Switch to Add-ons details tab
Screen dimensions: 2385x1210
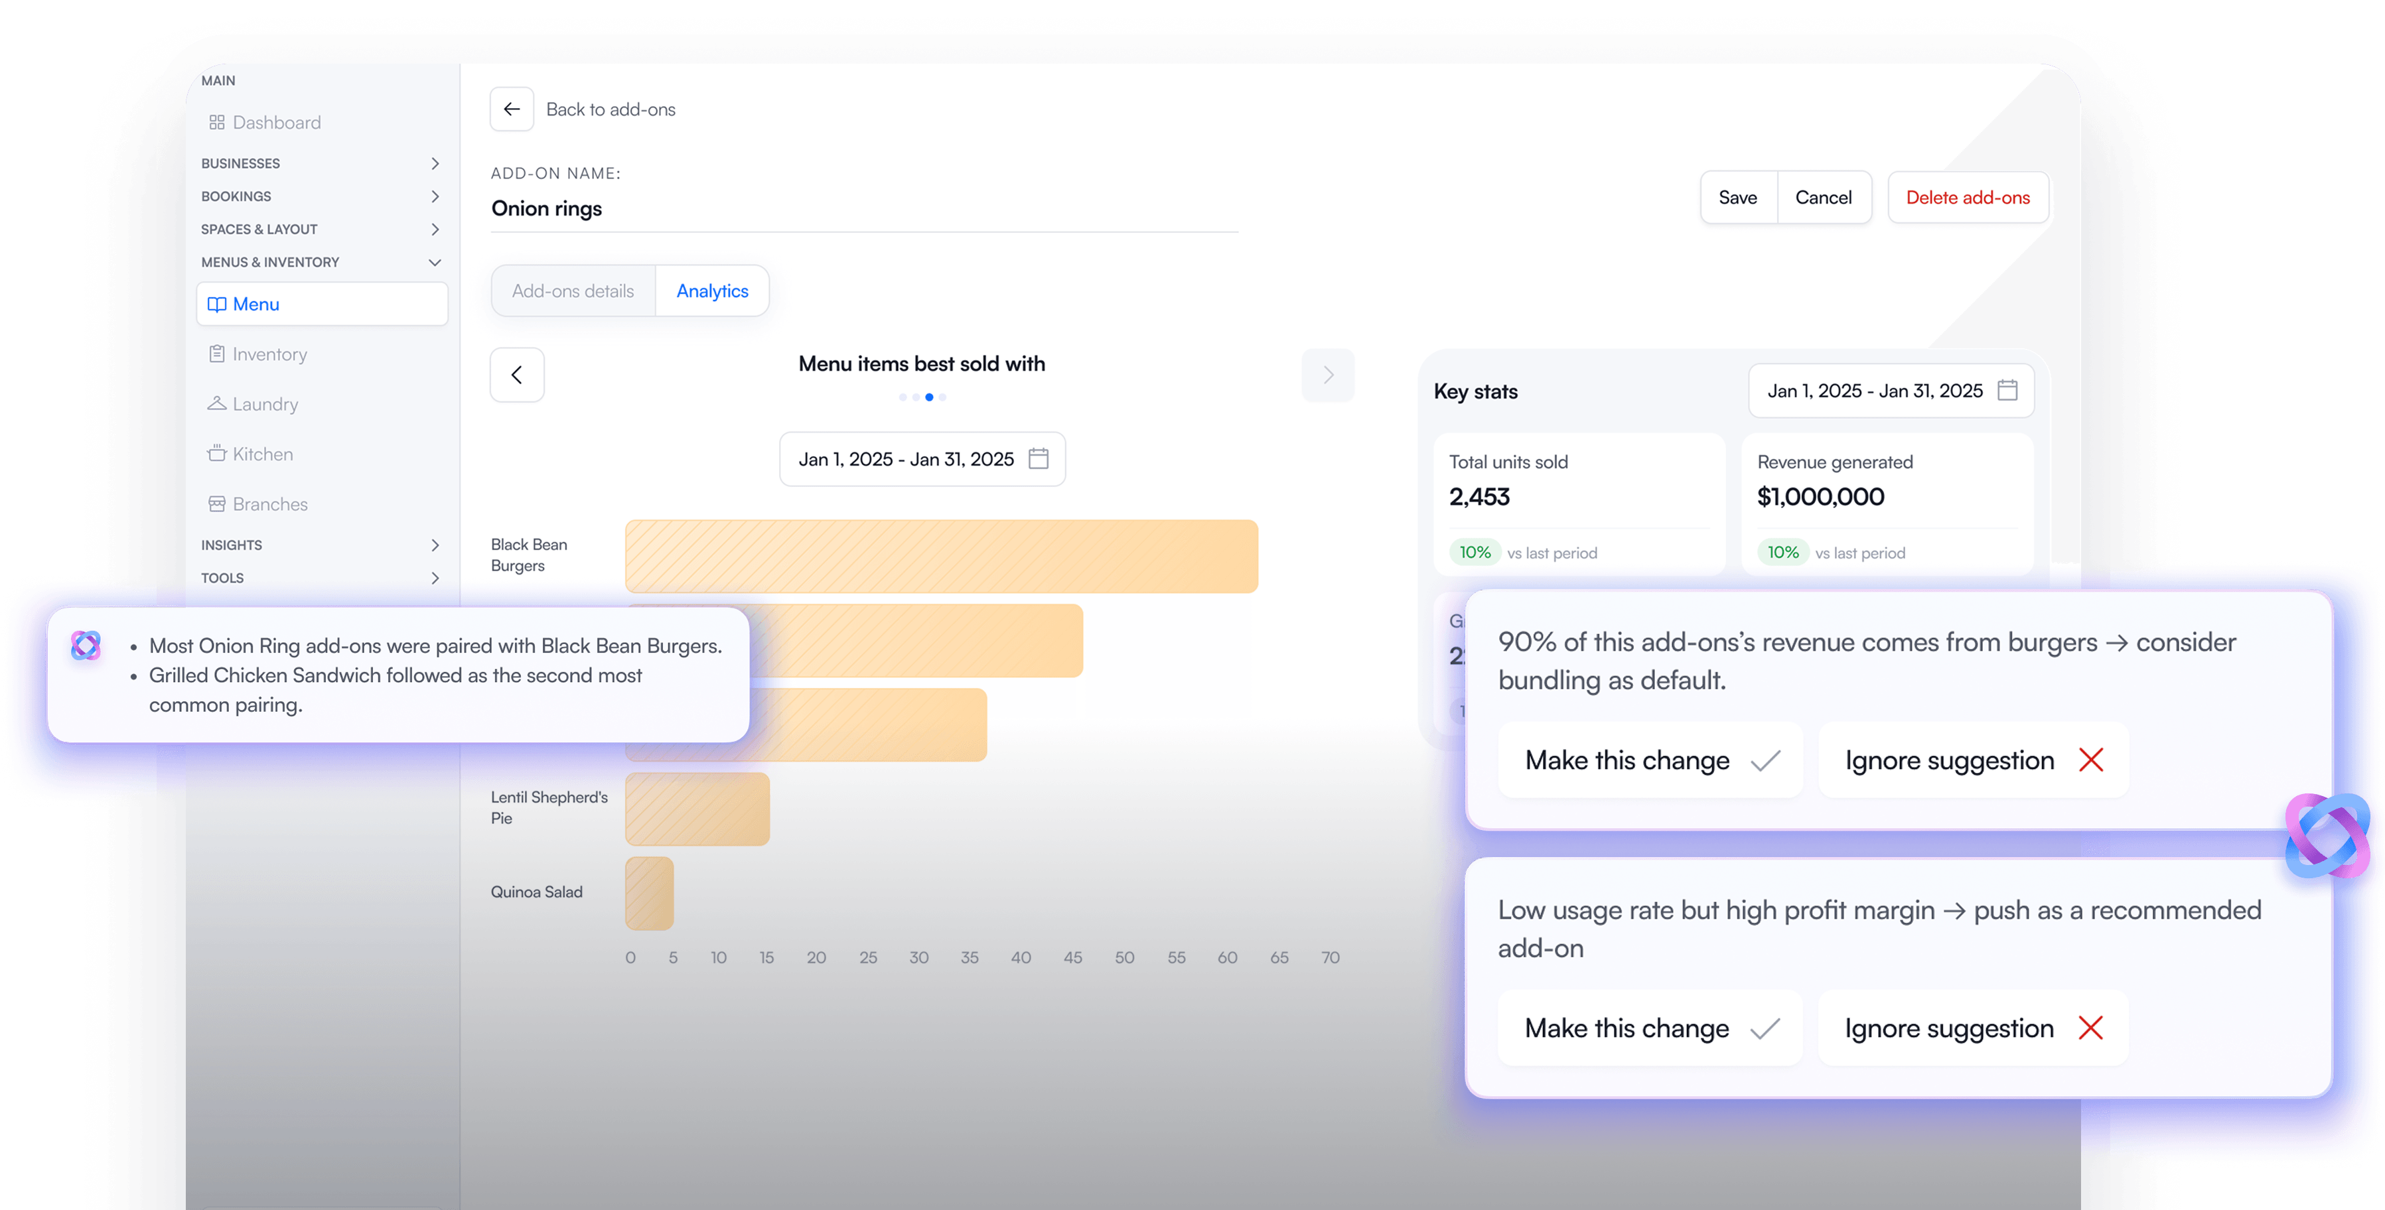(573, 291)
